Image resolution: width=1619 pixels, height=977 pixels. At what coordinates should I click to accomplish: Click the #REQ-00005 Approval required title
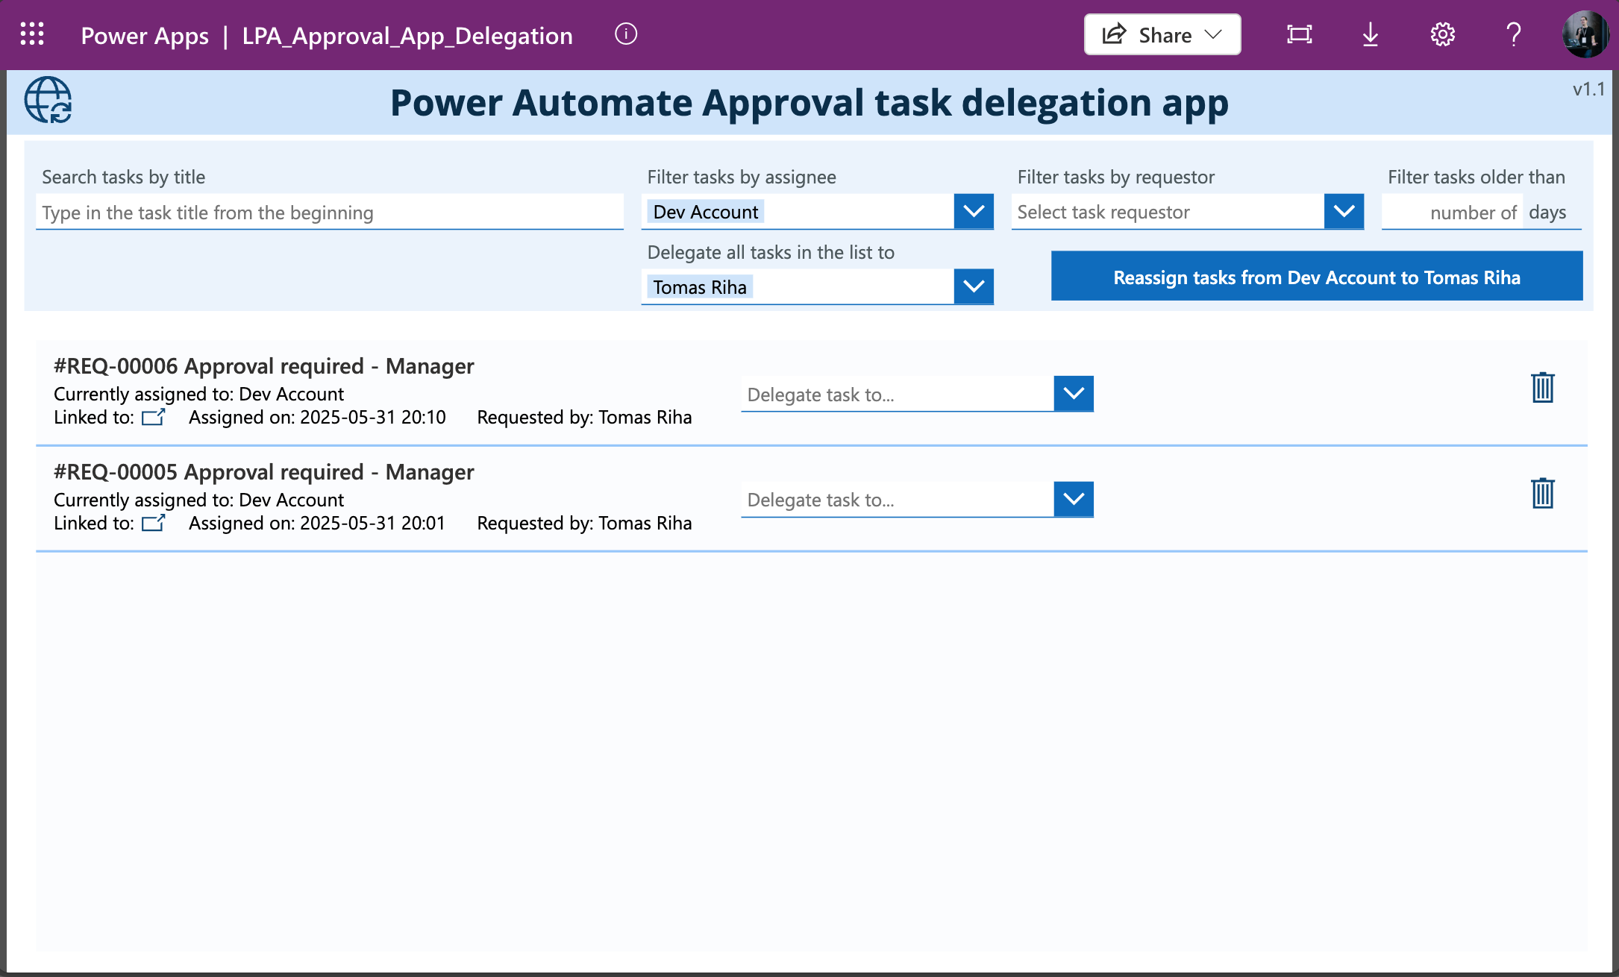click(x=264, y=472)
